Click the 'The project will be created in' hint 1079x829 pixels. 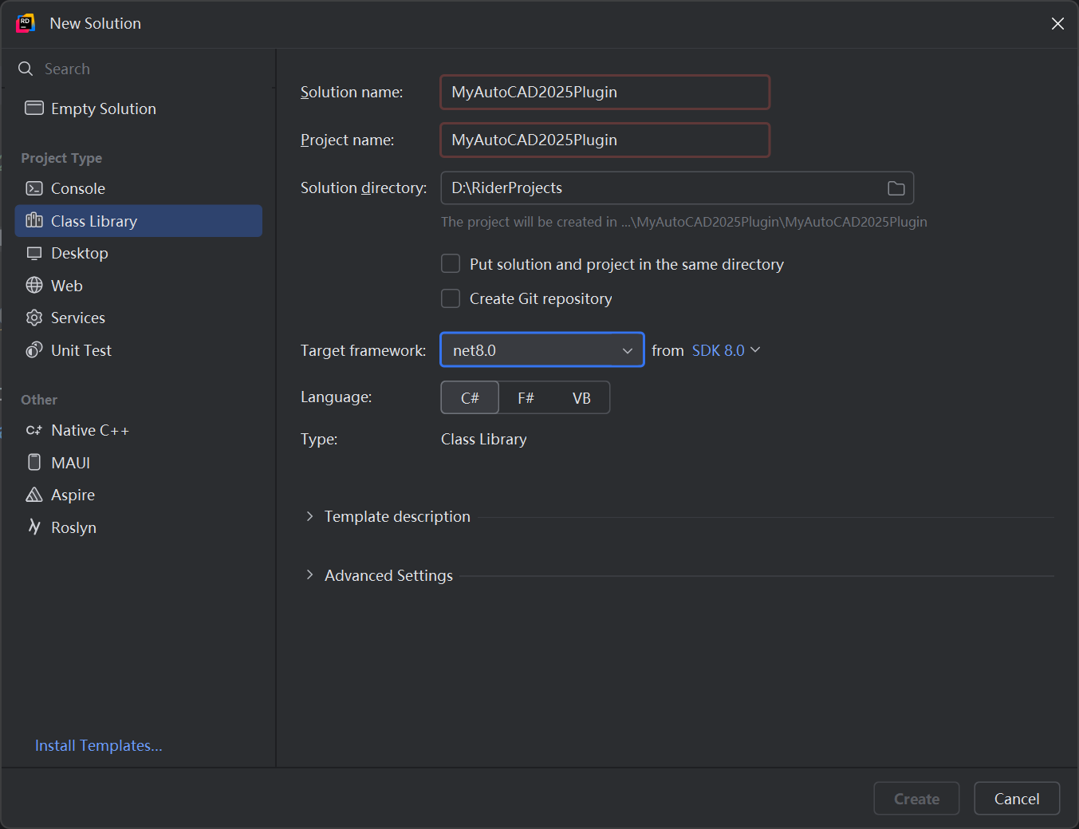point(684,222)
